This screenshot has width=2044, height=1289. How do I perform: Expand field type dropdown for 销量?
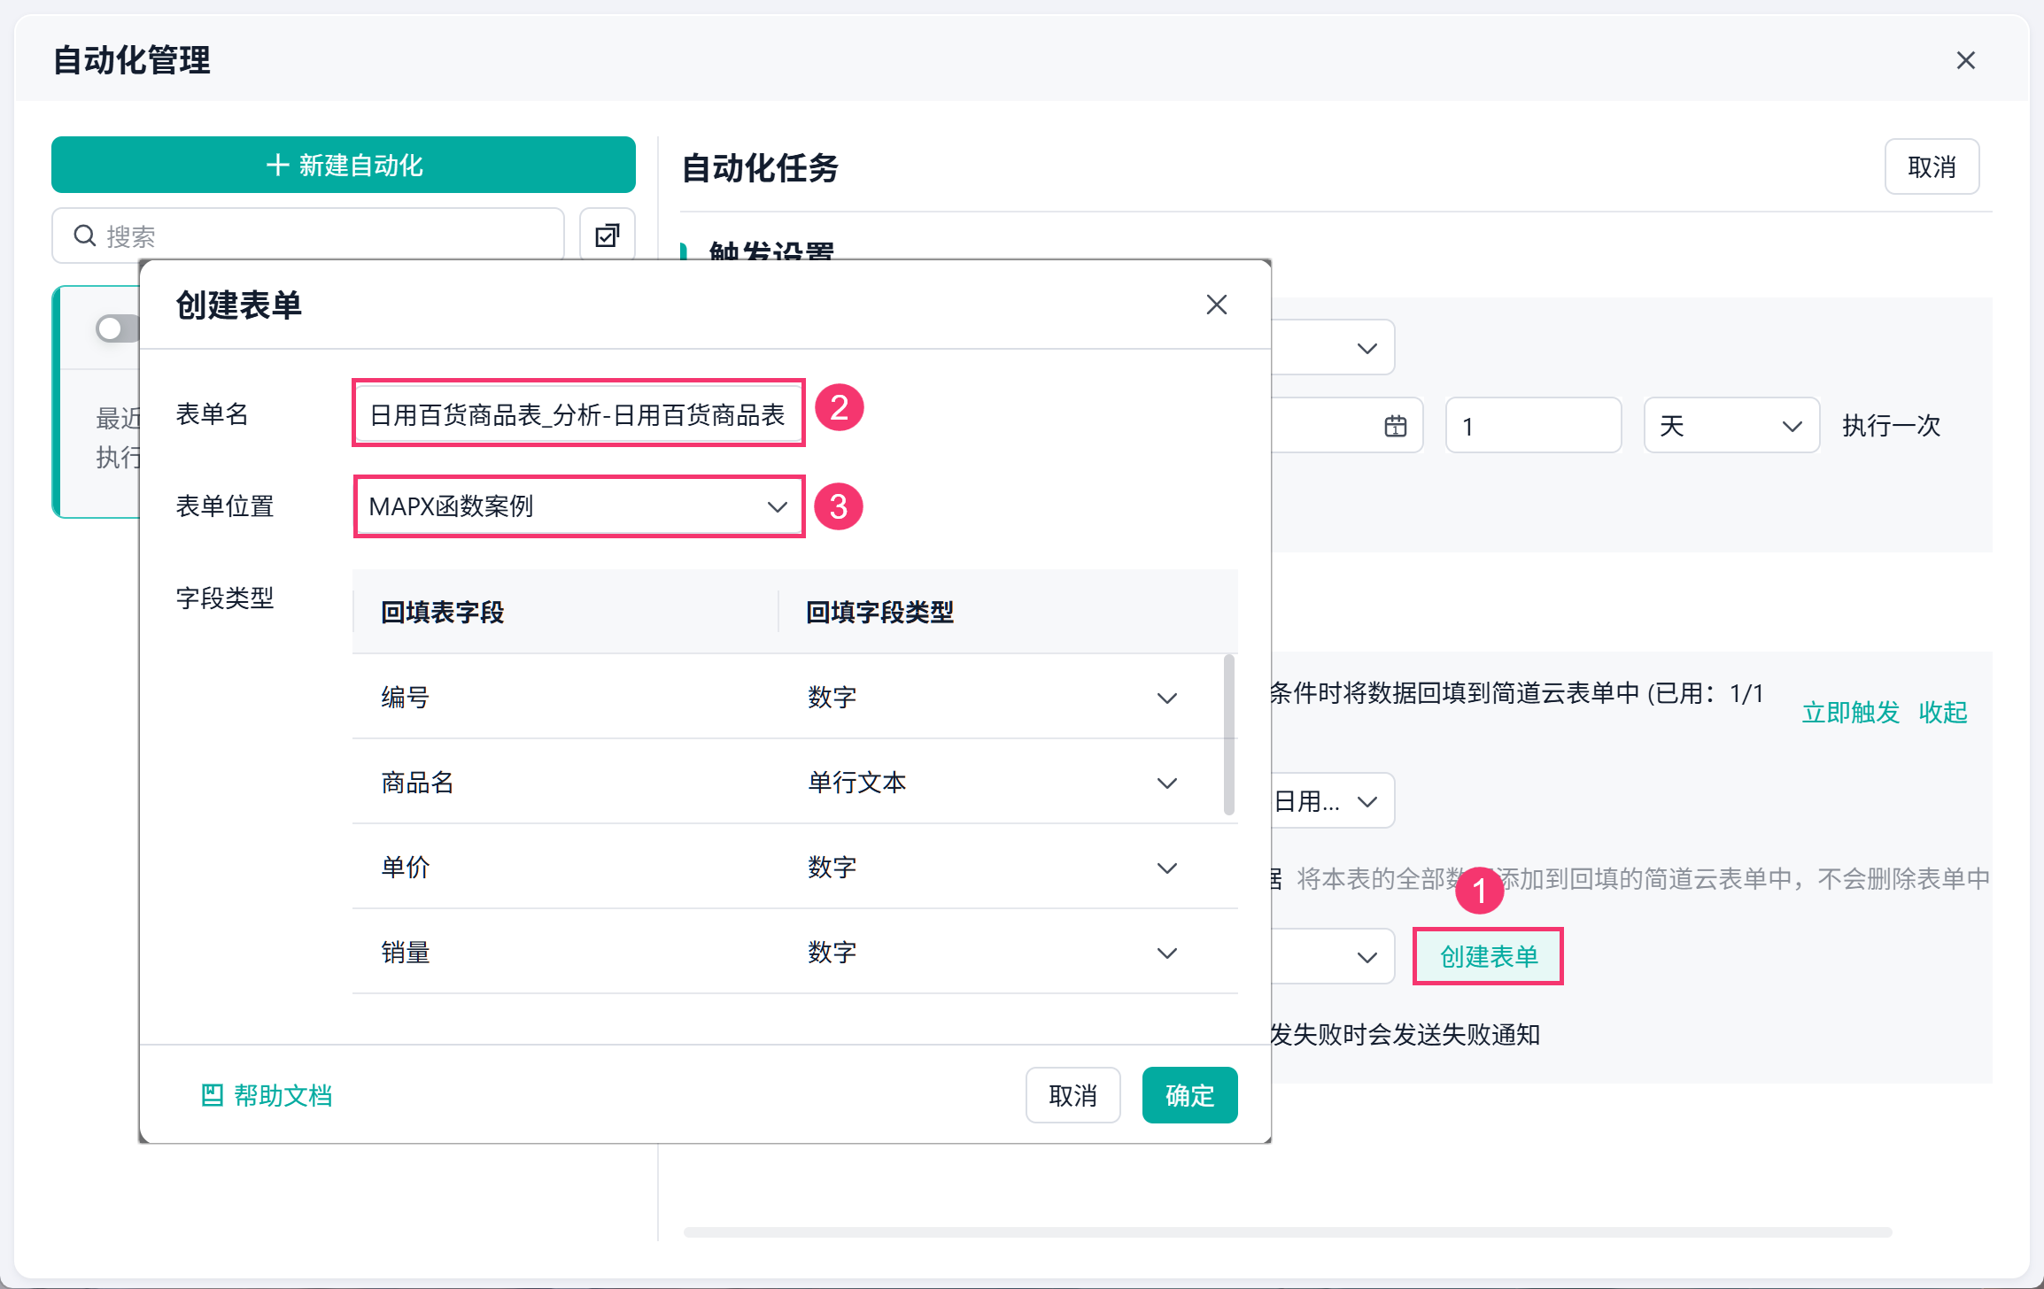click(x=1167, y=953)
